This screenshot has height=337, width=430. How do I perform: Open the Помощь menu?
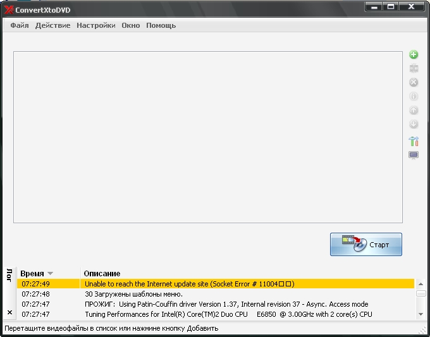pyautogui.click(x=161, y=26)
